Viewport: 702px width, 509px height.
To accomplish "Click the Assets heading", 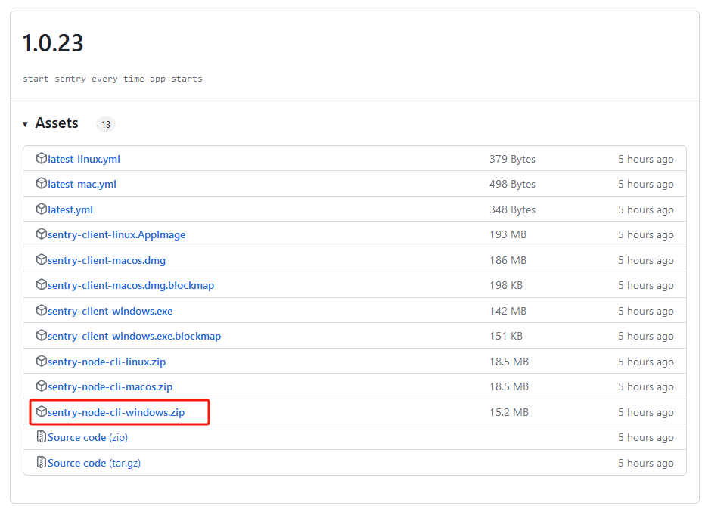I will coord(57,123).
